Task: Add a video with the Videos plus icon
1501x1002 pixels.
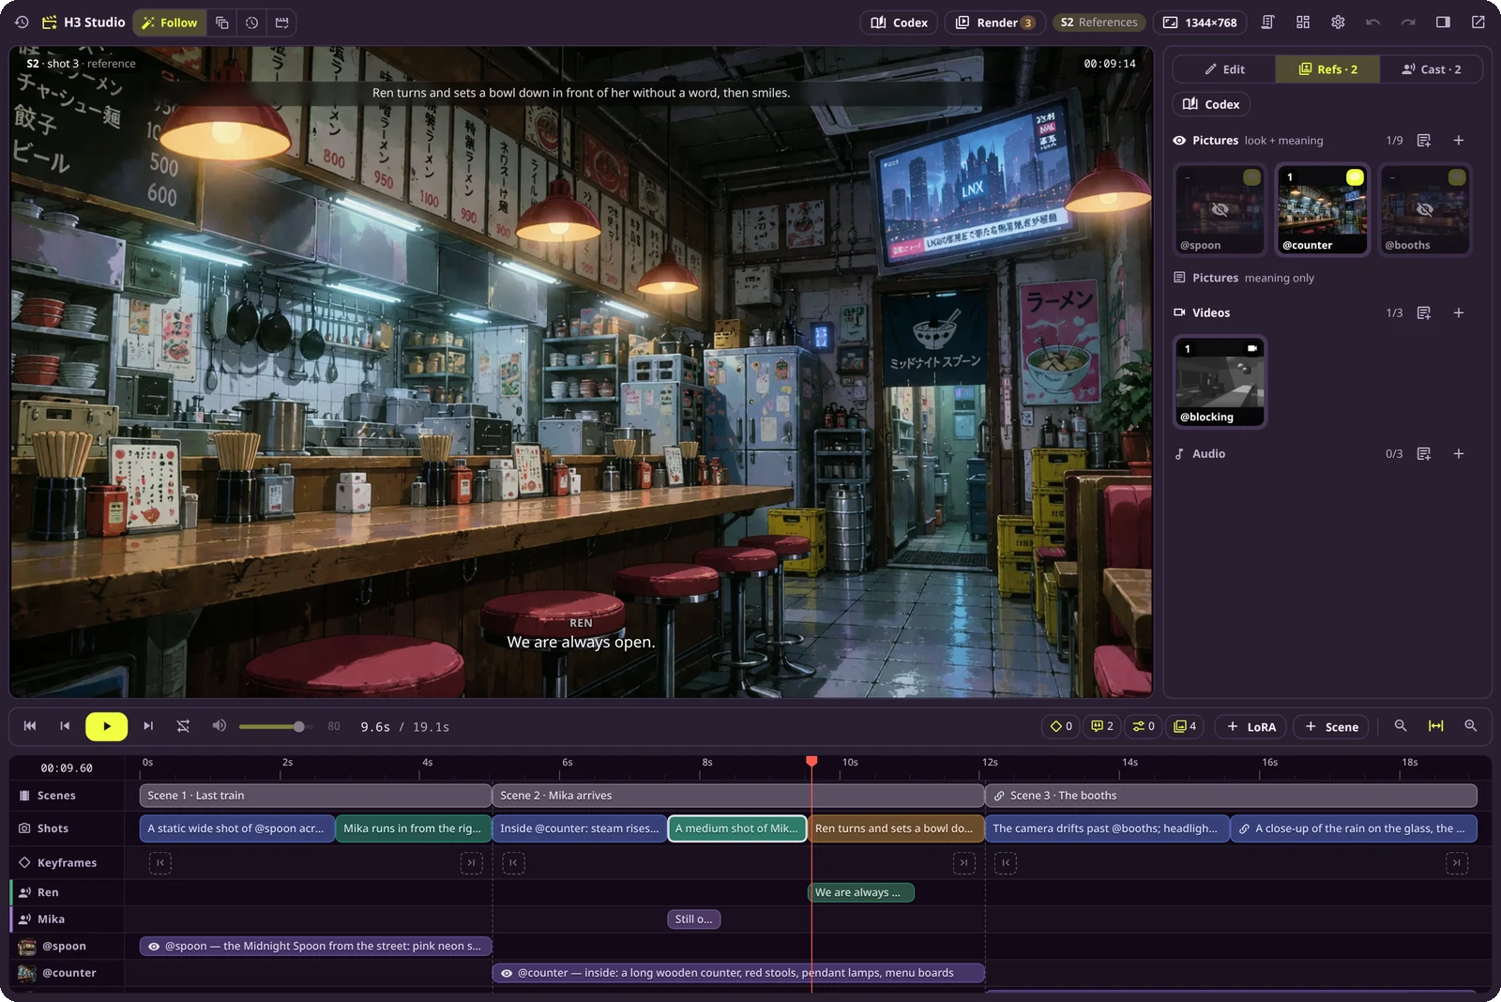Action: (x=1459, y=313)
